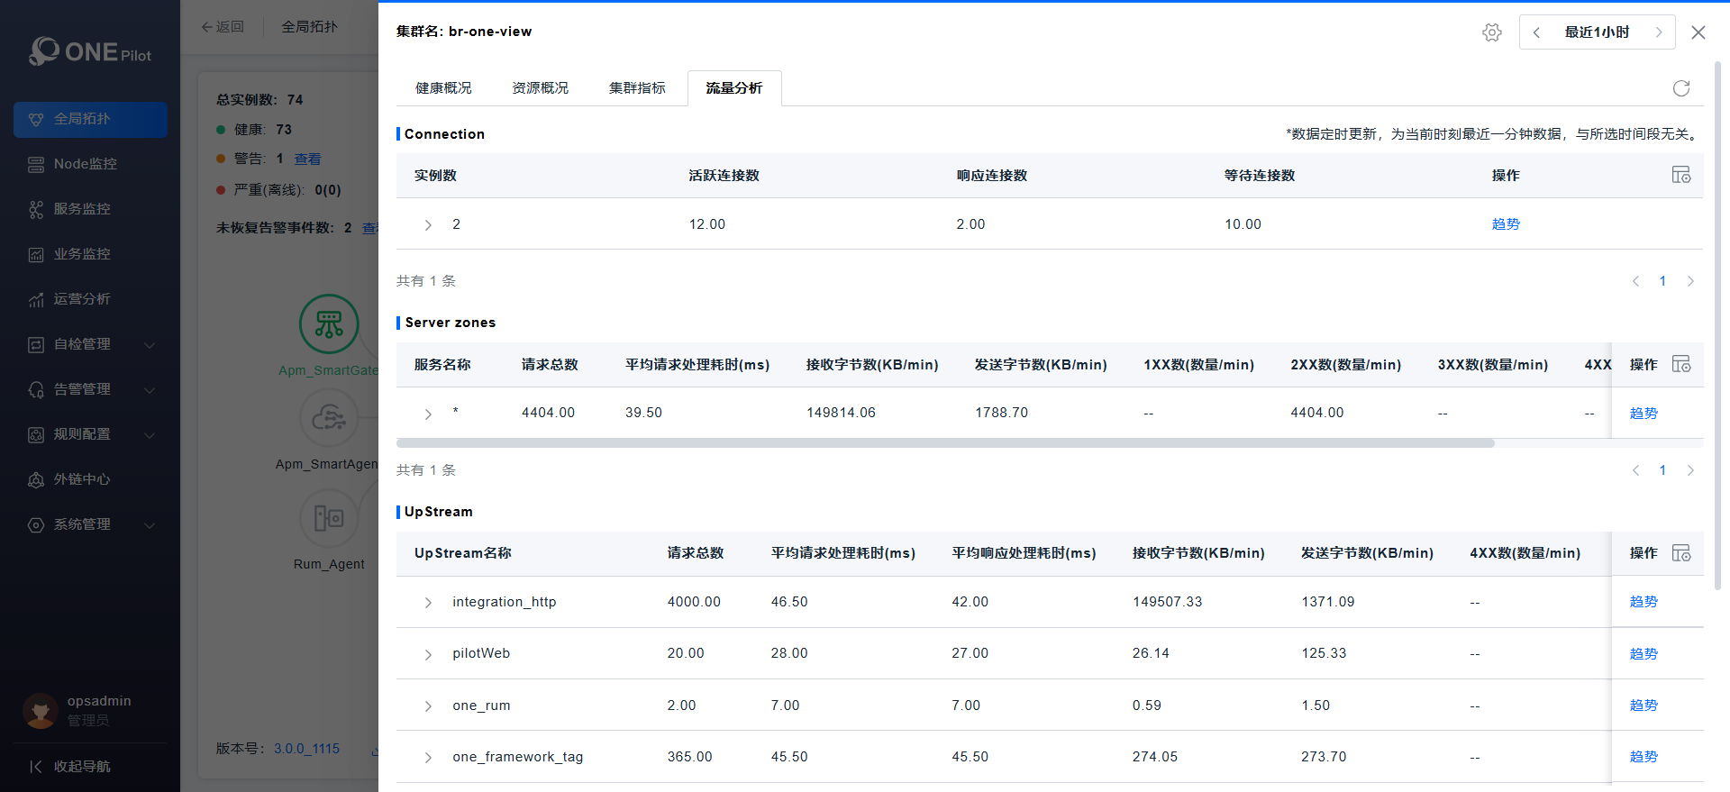Image resolution: width=1730 pixels, height=792 pixels.
Task: Click the refresh icon below the time selector
Action: [1680, 88]
